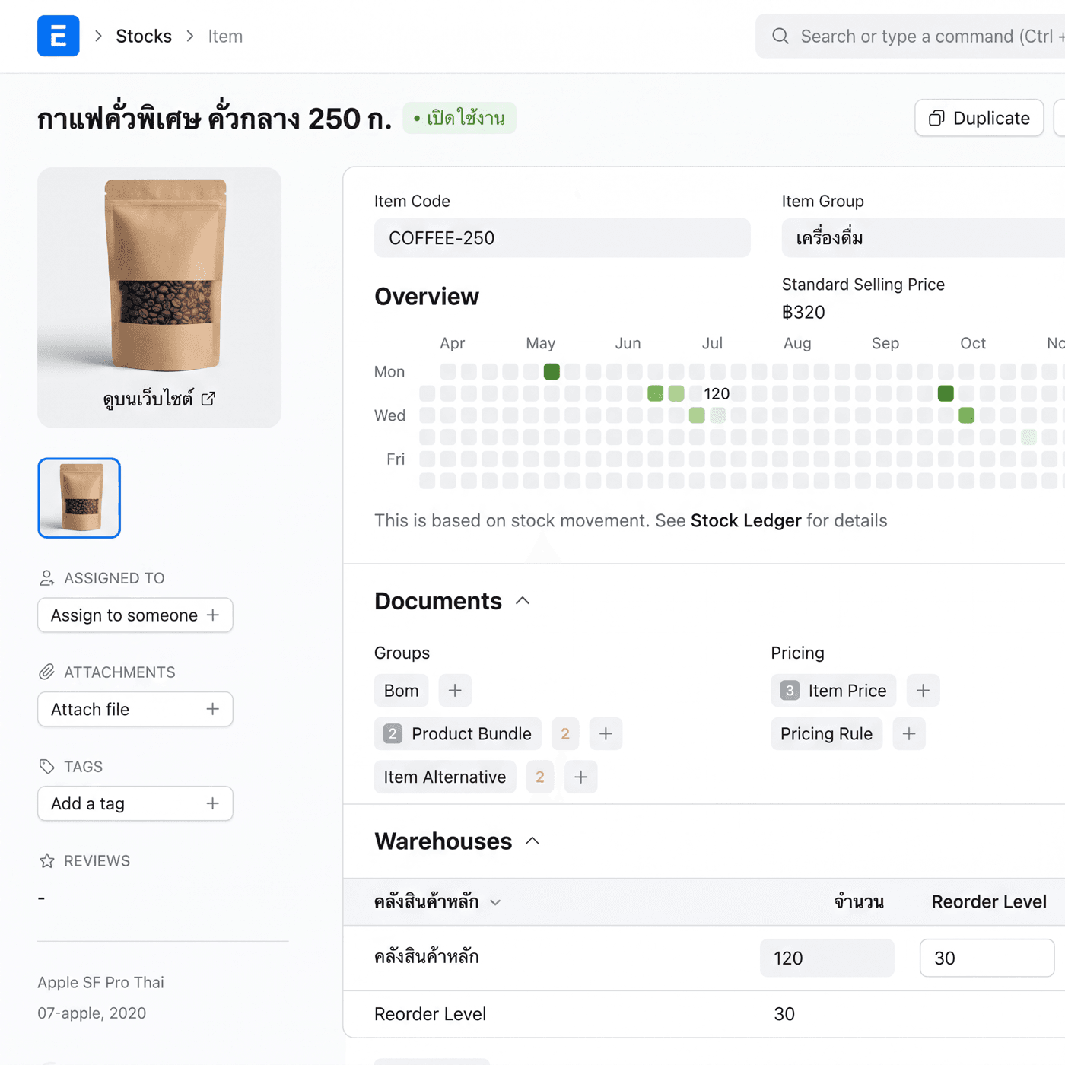Click light green Wednesday July heatmap cell
1065x1065 pixels.
point(697,415)
